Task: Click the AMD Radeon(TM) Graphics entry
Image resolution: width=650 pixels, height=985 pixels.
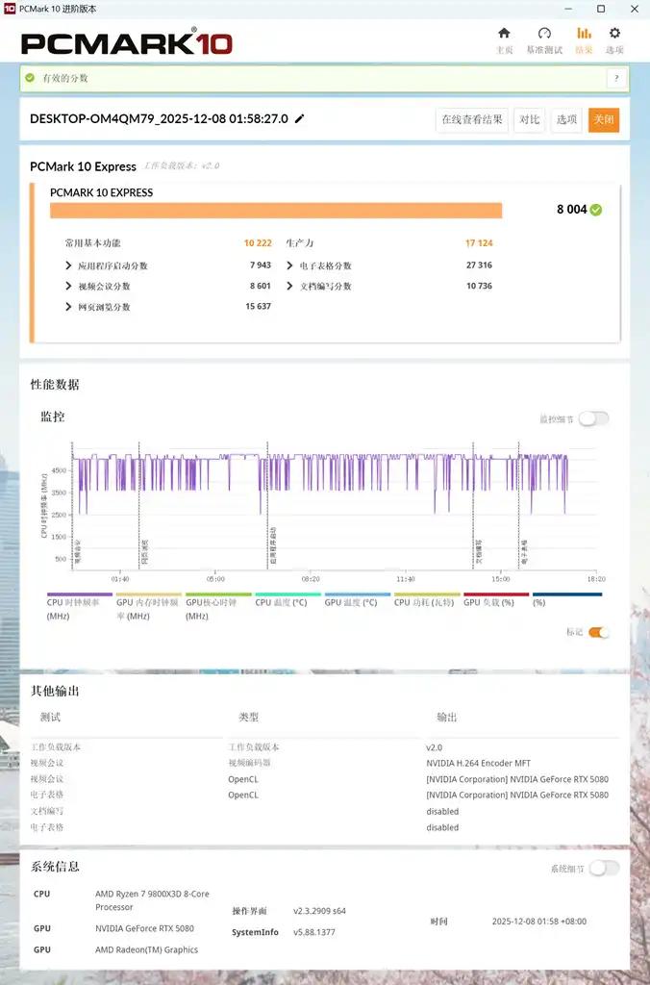Action: coord(146,949)
